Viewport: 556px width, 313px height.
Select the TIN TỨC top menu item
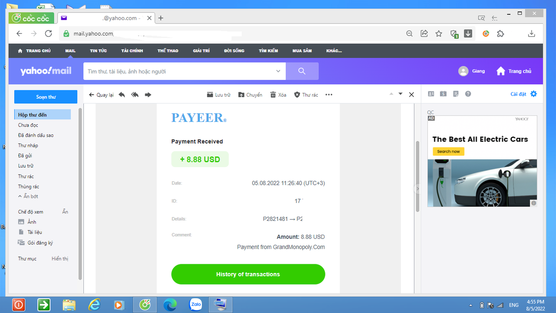98,51
